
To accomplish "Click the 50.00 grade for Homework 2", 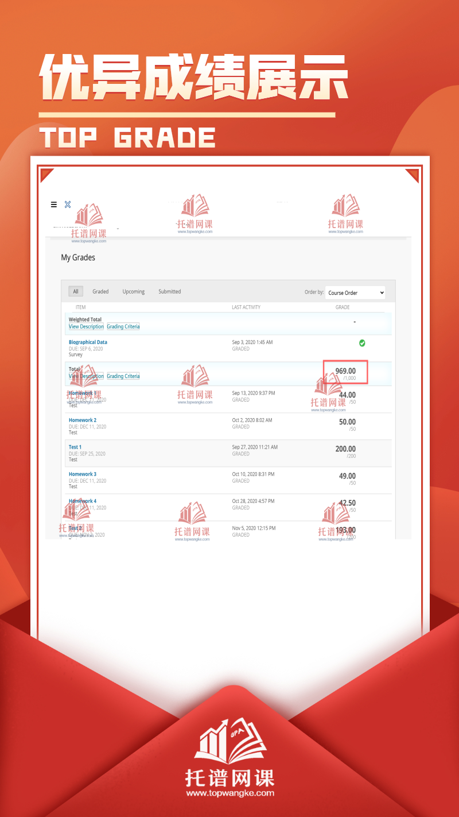I will 347,422.
